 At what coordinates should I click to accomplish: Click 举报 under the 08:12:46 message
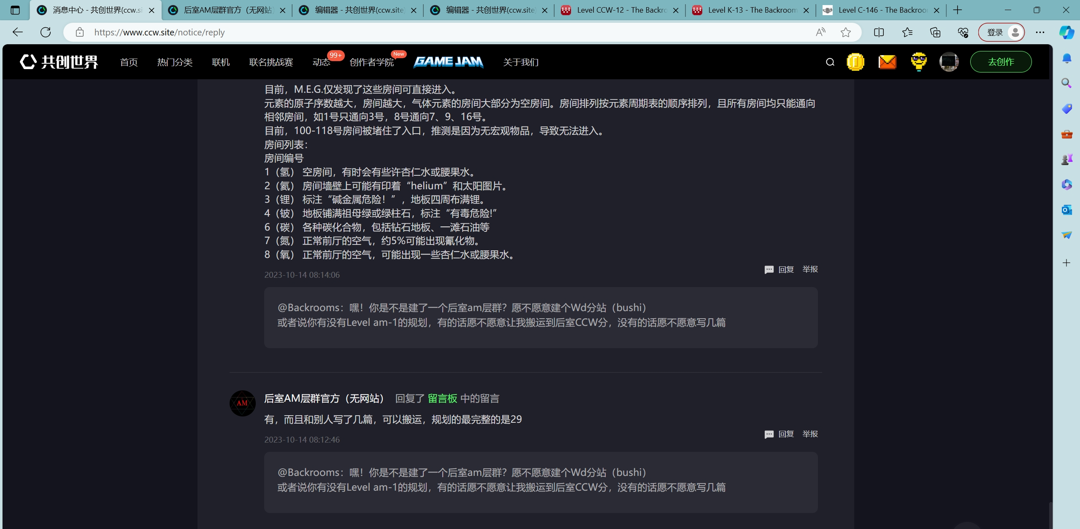click(810, 434)
